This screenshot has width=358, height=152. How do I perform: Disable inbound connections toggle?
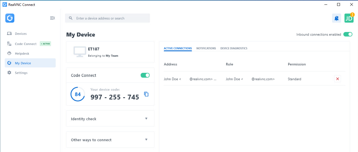tap(348, 34)
